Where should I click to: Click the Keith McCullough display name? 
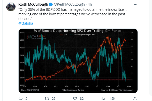(33, 4)
